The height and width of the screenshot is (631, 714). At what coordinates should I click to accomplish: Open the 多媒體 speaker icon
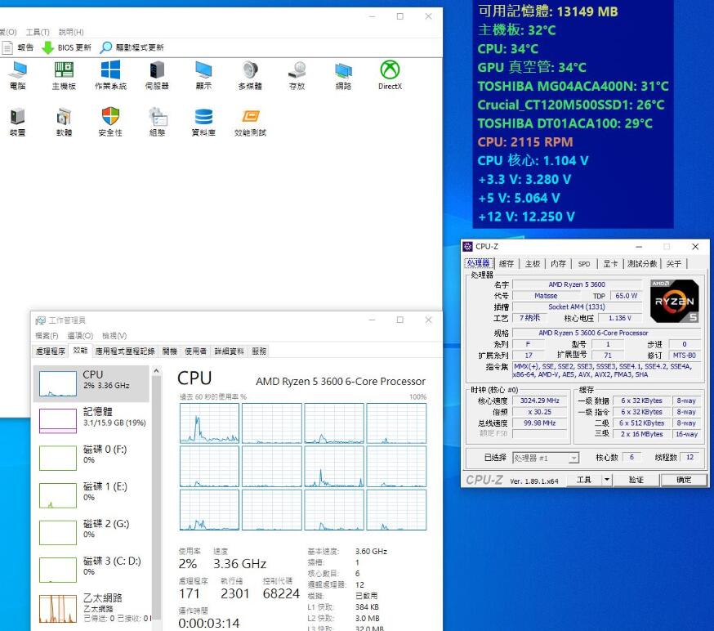[x=250, y=74]
